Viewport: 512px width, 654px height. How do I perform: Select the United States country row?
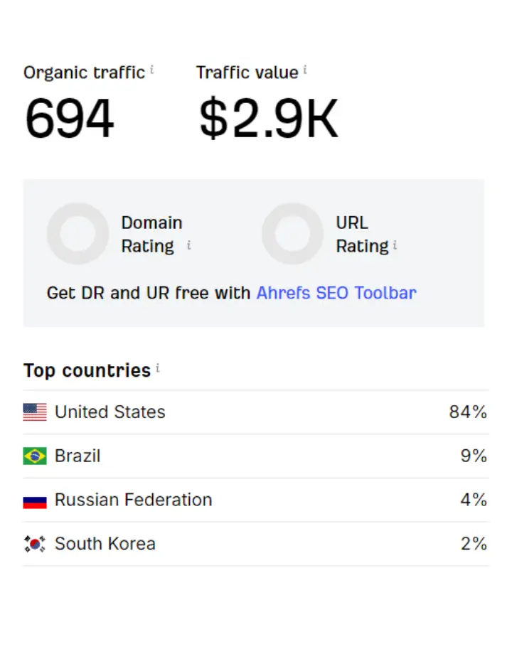[255, 412]
